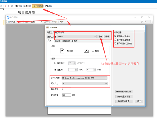Click the 页高 number field
This screenshot has height=119, width=157.
point(90,70)
